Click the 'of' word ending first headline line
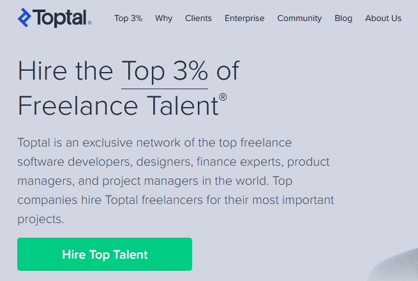Viewport: 418px width, 281px height. 228,71
